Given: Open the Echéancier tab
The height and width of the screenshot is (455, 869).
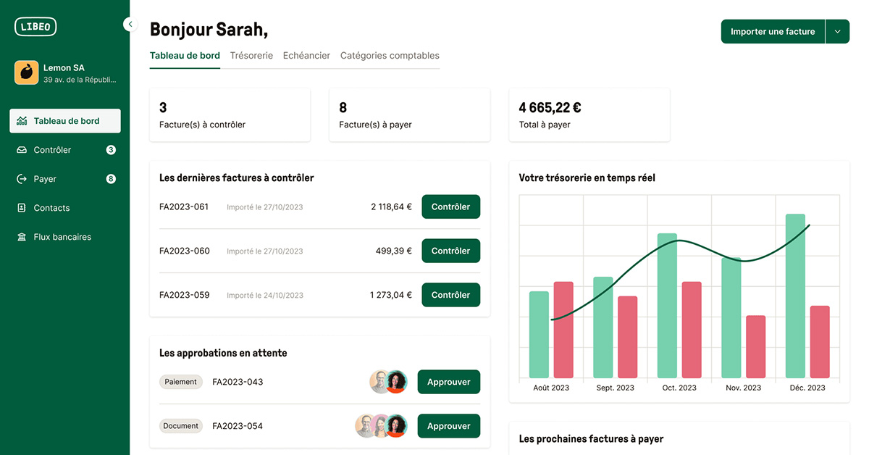Looking at the screenshot, I should point(306,56).
